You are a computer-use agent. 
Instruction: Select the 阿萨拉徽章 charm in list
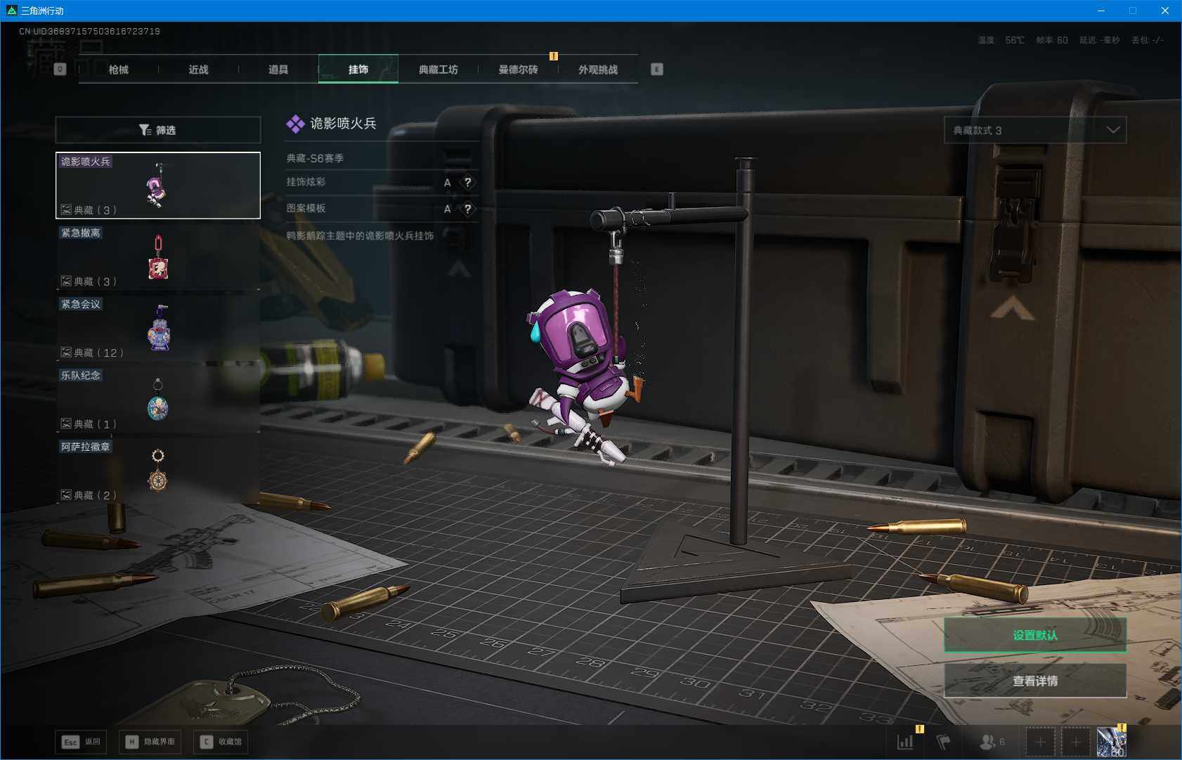coord(158,470)
